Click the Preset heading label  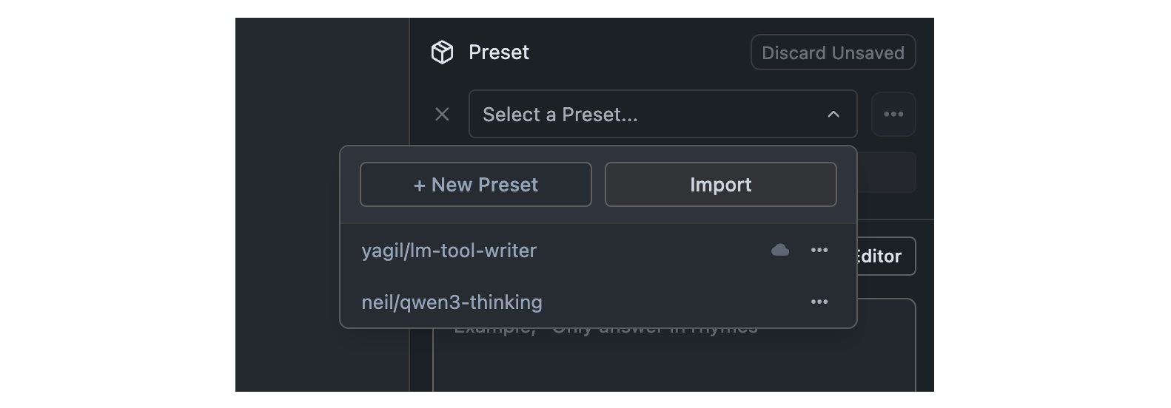(x=499, y=52)
